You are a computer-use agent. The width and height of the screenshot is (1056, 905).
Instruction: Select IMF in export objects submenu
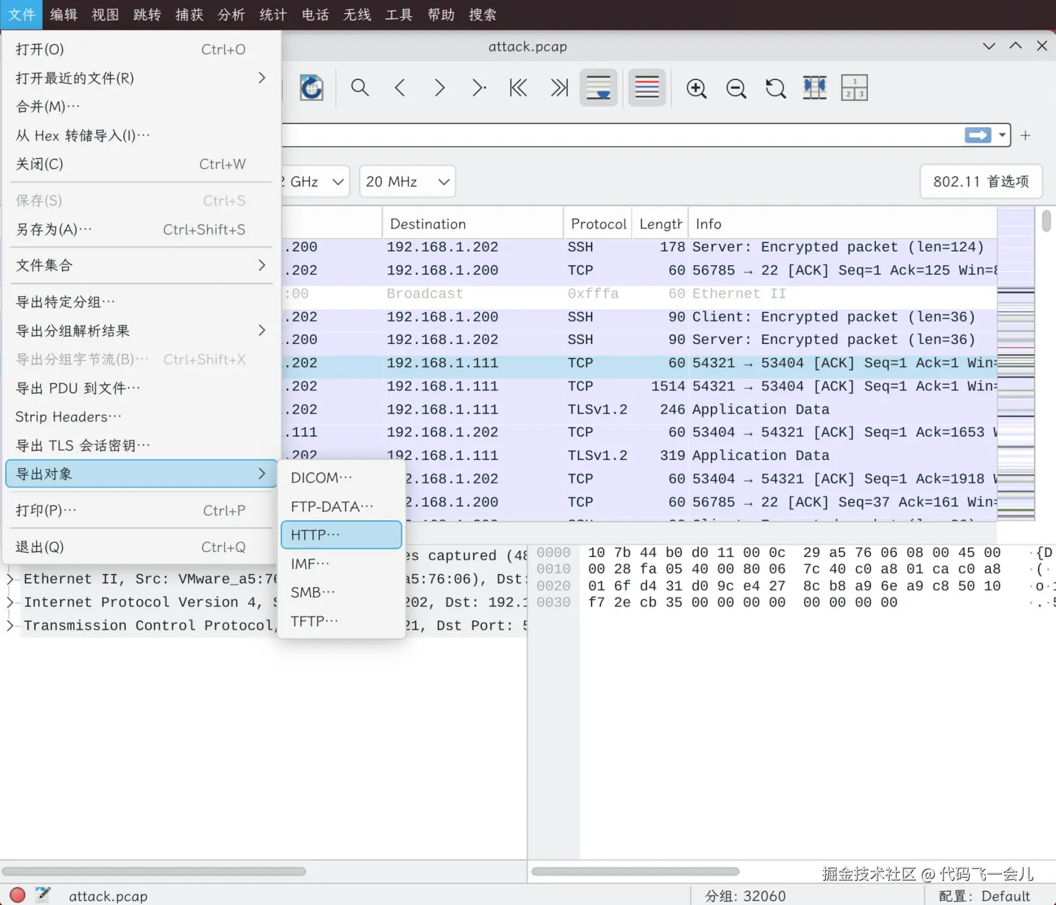tap(341, 563)
